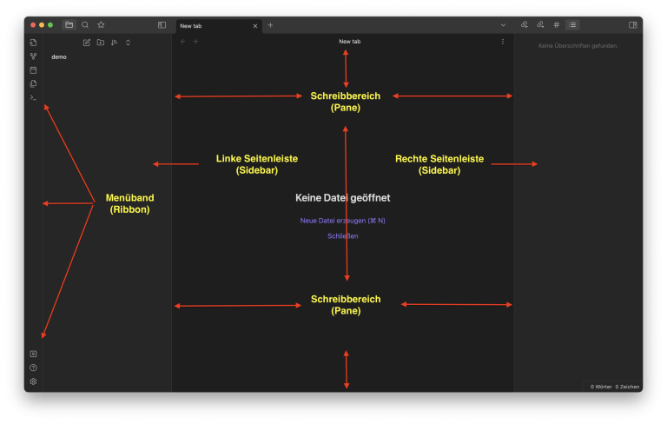
Task: Navigate forward with the right arrow
Action: [x=195, y=42]
